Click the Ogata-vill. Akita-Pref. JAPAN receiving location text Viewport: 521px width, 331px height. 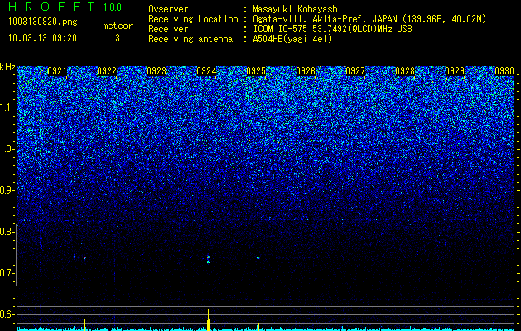click(370, 19)
